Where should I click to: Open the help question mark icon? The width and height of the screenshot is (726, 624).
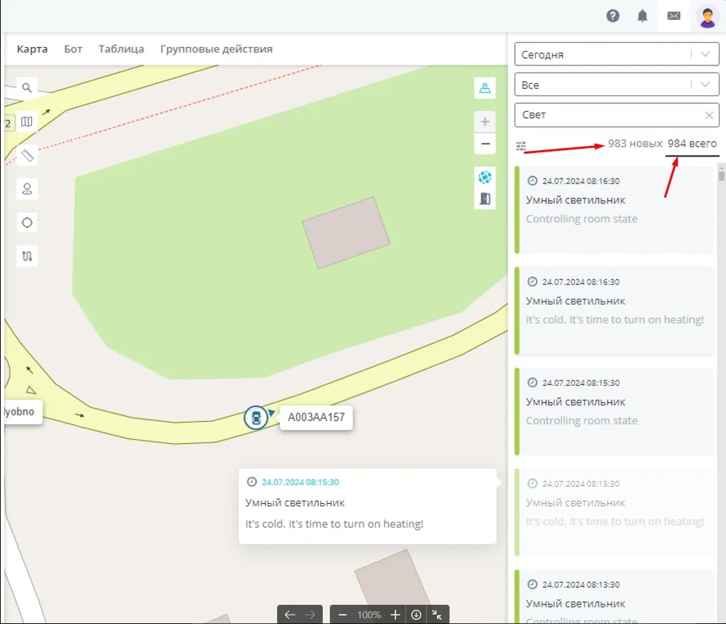pos(613,16)
